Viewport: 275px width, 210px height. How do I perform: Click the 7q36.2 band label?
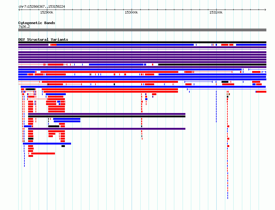click(24, 27)
